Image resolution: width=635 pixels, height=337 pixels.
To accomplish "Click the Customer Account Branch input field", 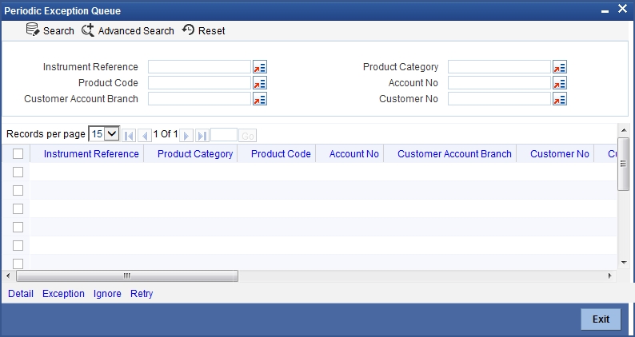I will click(199, 99).
